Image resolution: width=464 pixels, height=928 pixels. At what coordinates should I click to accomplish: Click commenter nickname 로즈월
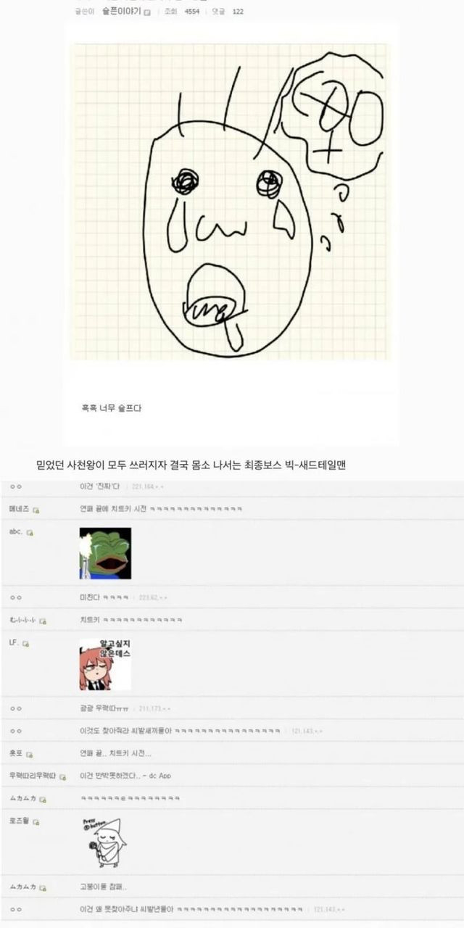(x=19, y=821)
